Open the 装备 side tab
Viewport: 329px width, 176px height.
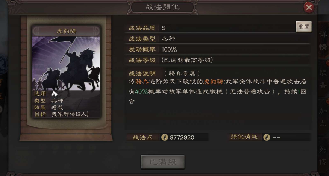323,79
